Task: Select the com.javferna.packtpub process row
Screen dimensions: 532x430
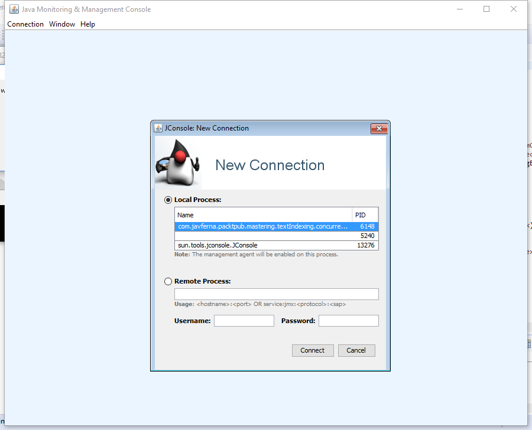Action: (x=277, y=227)
